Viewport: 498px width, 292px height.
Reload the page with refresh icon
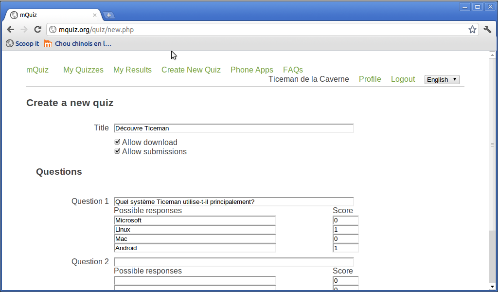tap(38, 30)
